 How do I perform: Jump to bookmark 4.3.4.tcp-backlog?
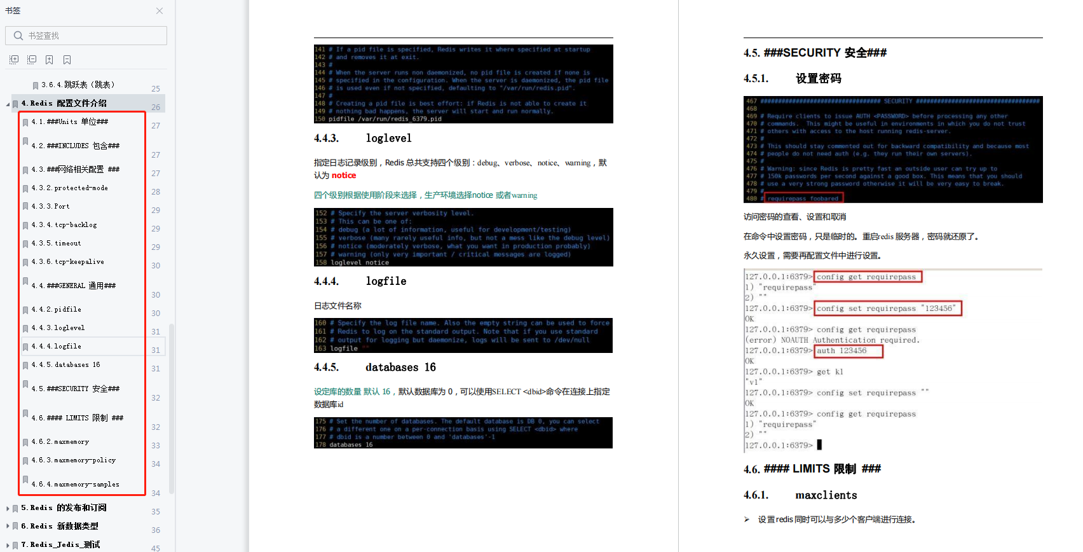coord(64,224)
